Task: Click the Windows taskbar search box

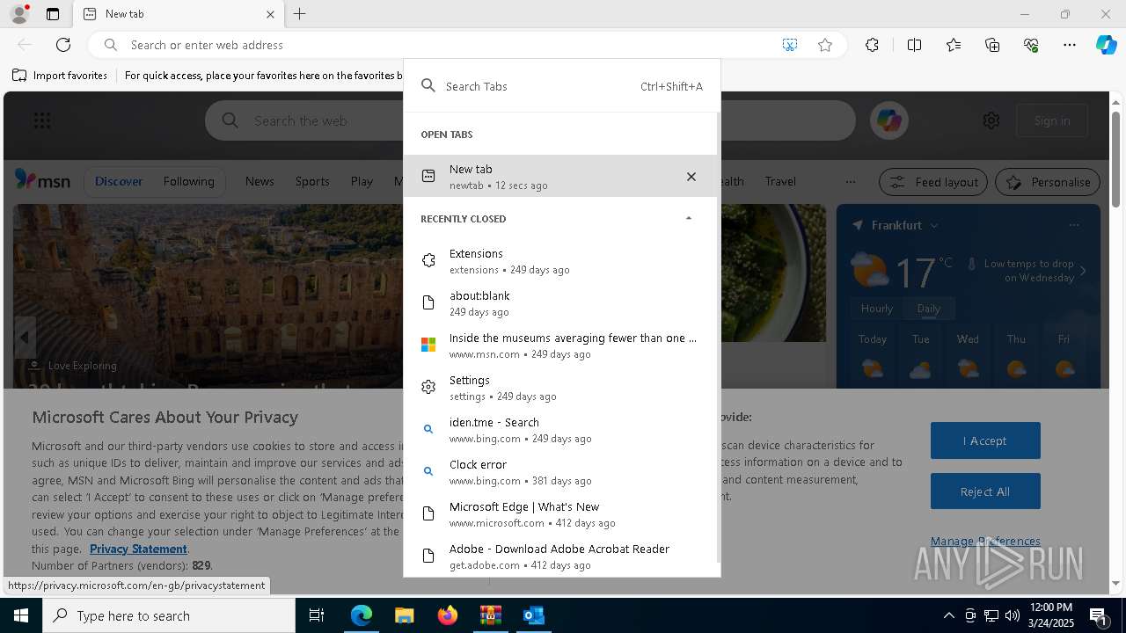Action: tap(169, 615)
